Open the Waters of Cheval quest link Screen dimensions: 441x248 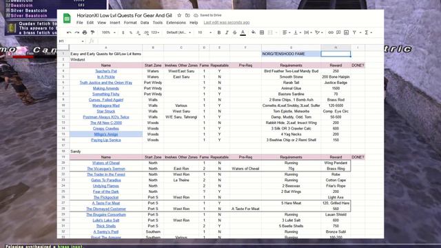[105, 163]
